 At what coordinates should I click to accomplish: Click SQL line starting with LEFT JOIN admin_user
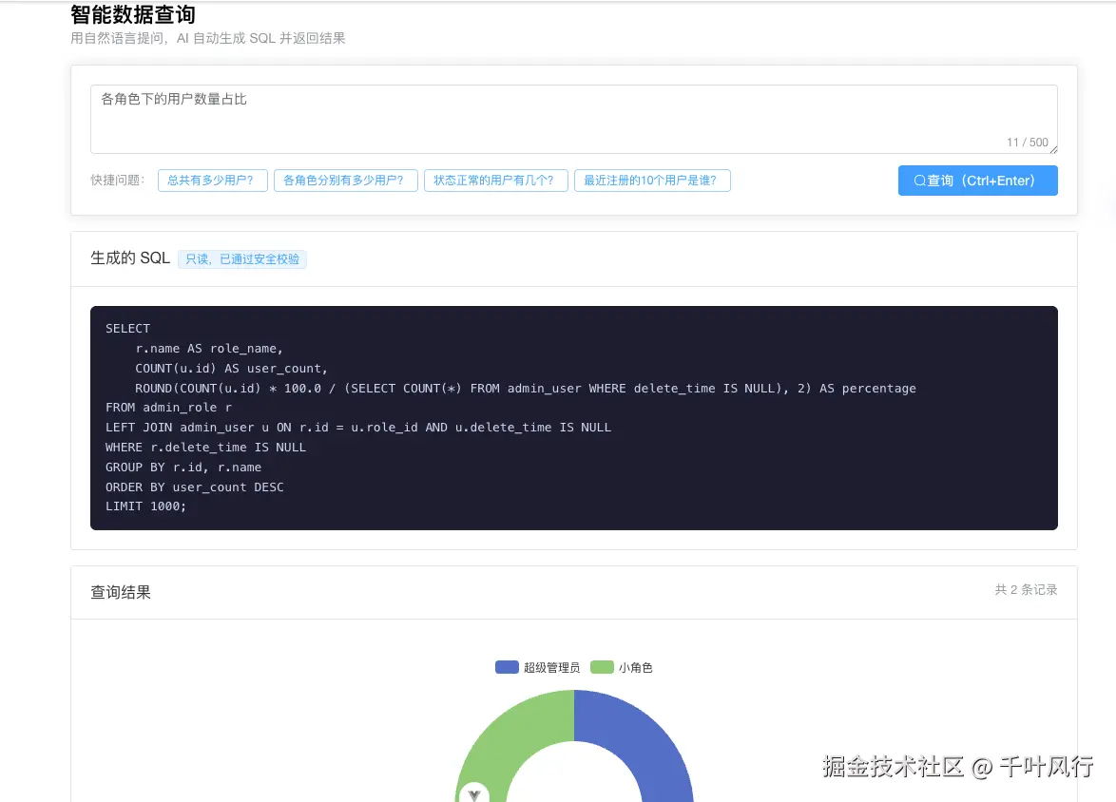[358, 427]
